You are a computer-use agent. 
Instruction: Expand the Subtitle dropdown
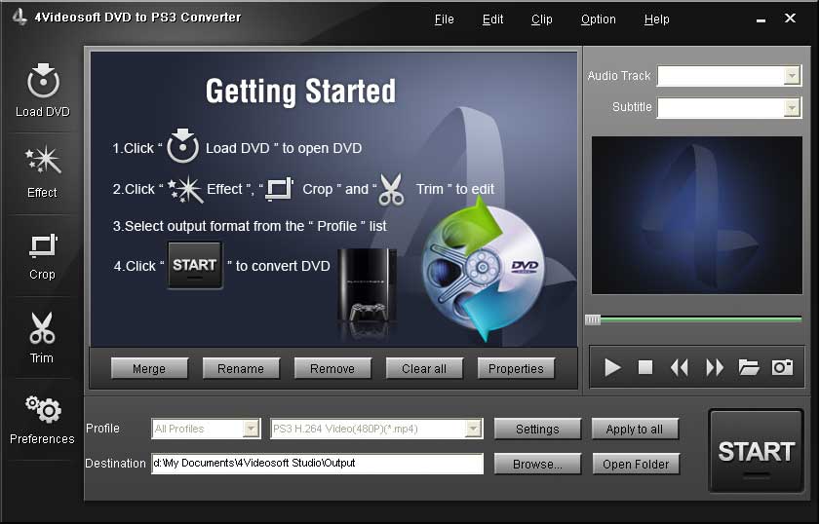click(x=792, y=108)
